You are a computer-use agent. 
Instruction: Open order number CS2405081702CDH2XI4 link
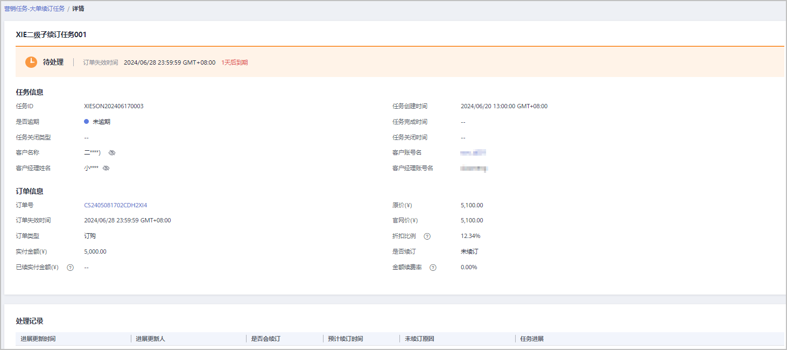pyautogui.click(x=116, y=205)
